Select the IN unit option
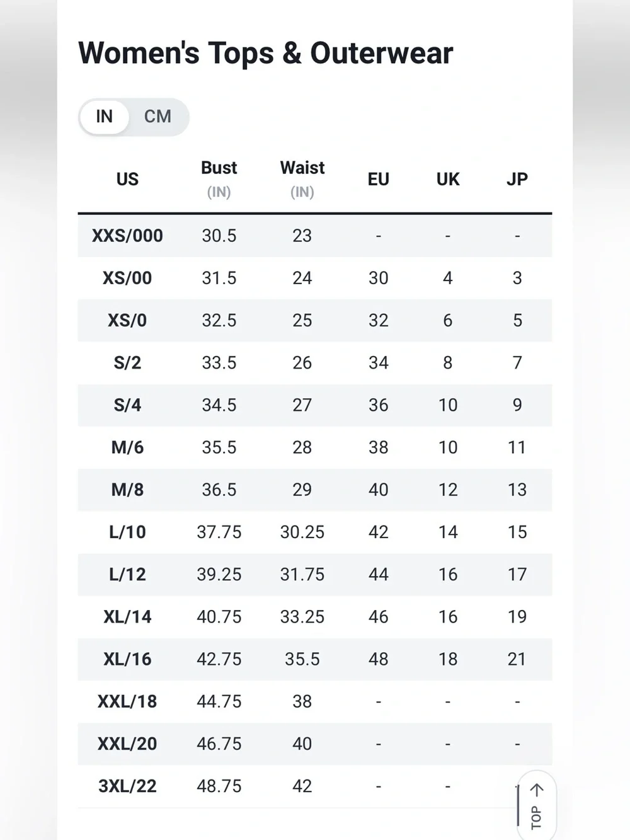Viewport: 630px width, 840px height. pos(105,117)
